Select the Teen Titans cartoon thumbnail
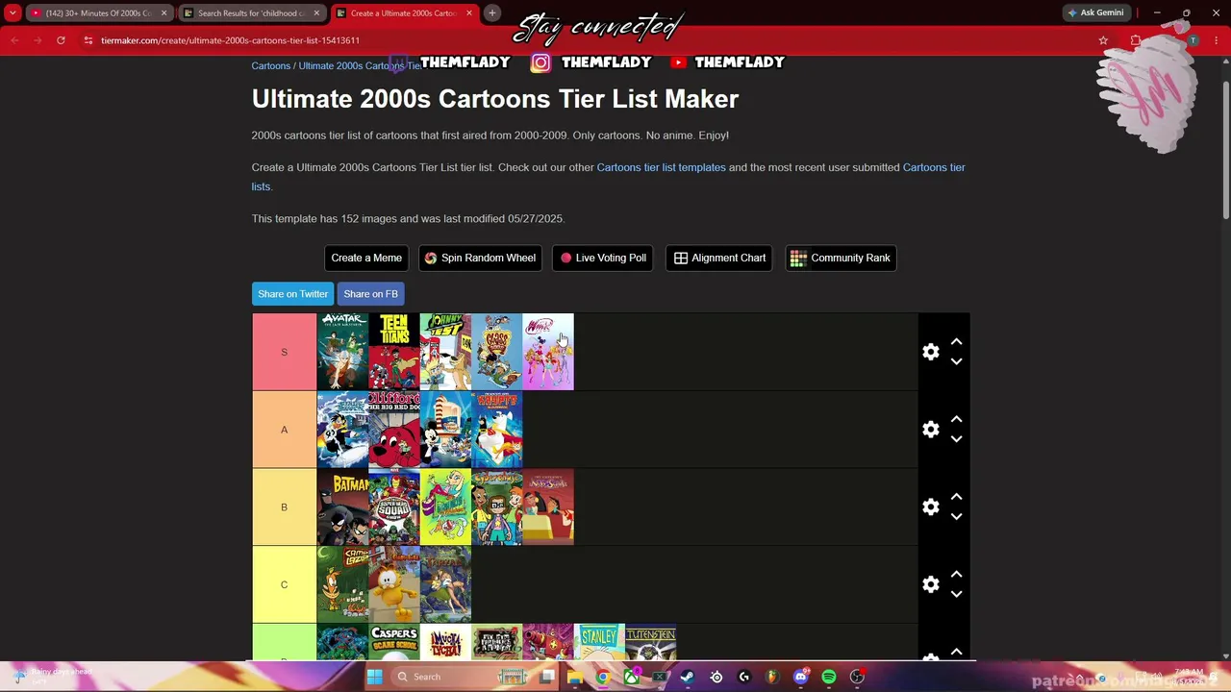Viewport: 1231px width, 692px height. (394, 352)
